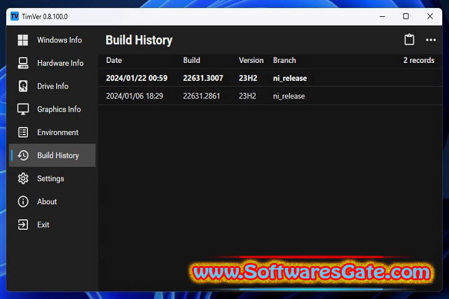Click the Windows Info grid icon
Viewport: 449px width, 299px height.
(x=23, y=40)
